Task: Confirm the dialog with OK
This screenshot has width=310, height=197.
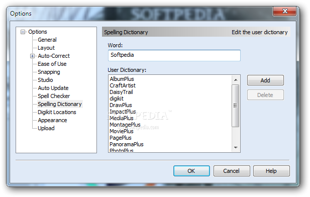Action: click(191, 171)
